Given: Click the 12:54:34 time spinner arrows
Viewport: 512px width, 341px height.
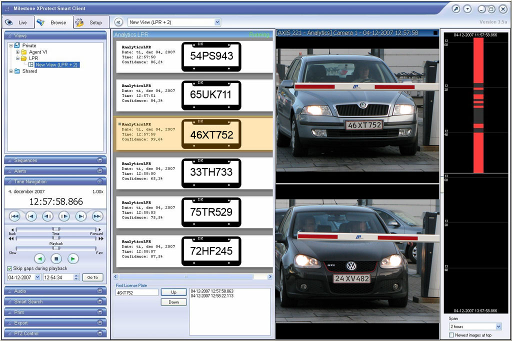Looking at the screenshot, I should click(x=76, y=277).
